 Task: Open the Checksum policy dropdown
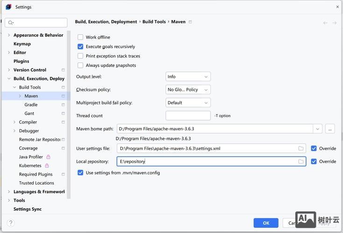(x=188, y=89)
